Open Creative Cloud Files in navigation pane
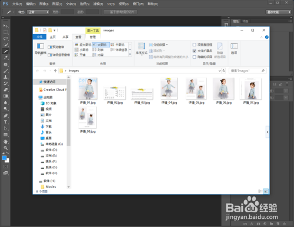 [52, 90]
